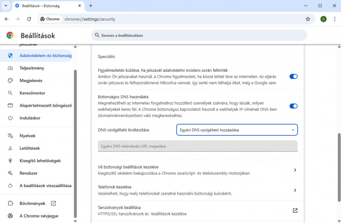Click the Teljesítmény speedometer icon

click(10, 68)
